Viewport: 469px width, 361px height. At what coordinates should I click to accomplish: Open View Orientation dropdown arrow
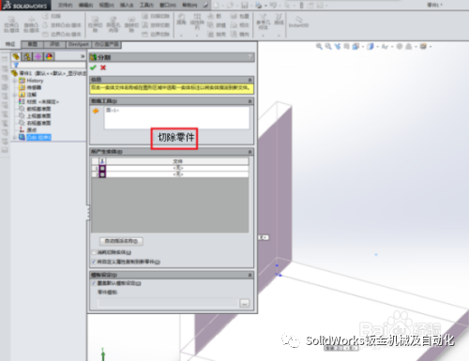click(363, 47)
